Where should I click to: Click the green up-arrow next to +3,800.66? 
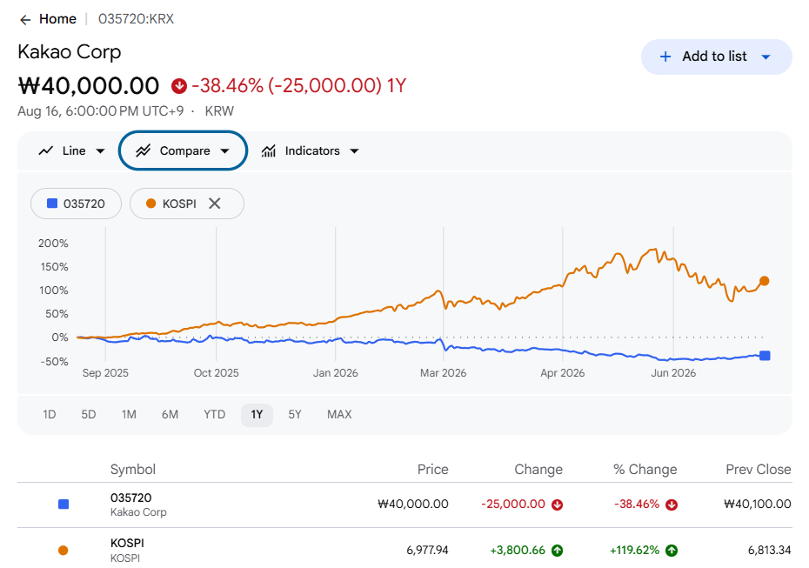point(558,551)
